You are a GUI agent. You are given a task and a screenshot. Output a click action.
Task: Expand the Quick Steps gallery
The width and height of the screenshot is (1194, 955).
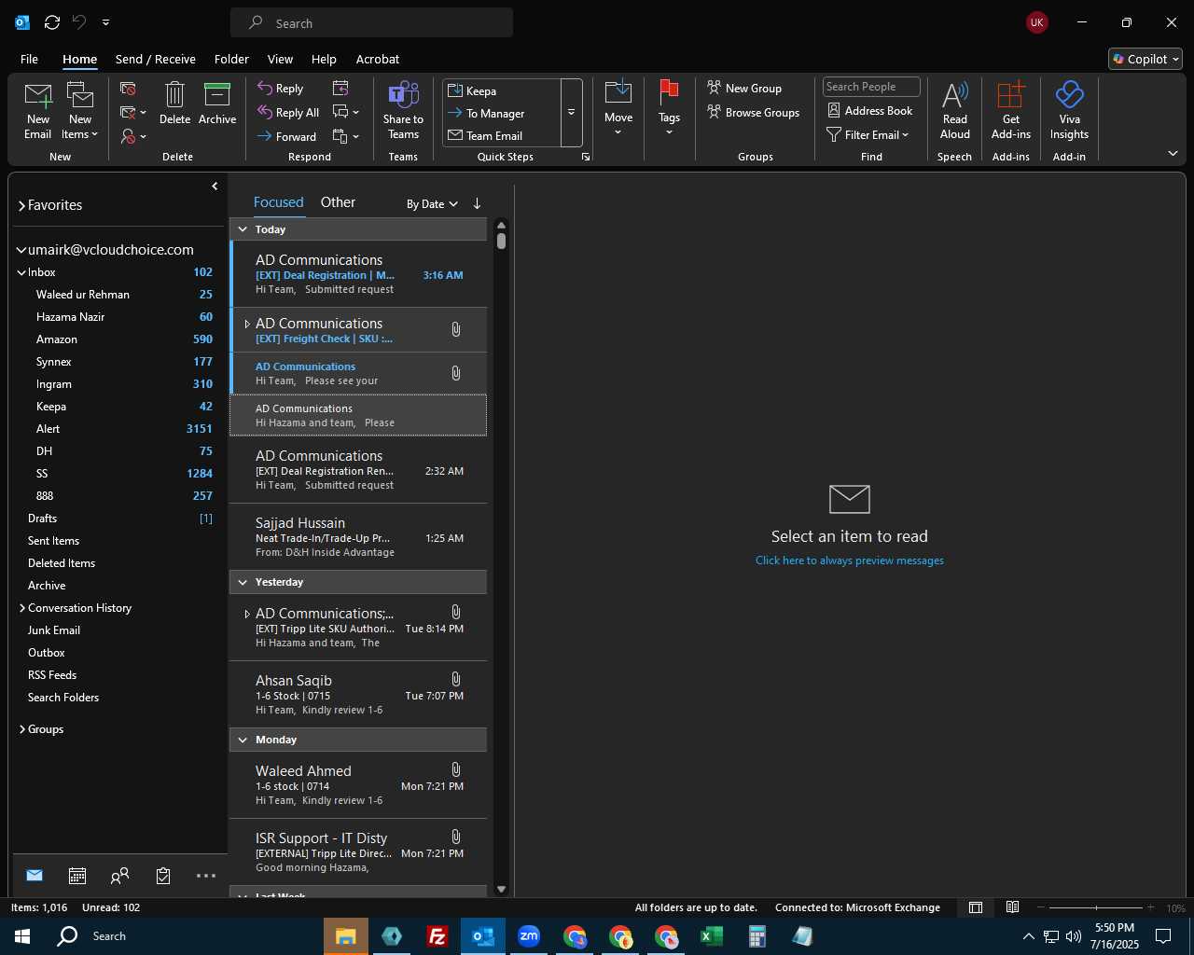click(571, 113)
